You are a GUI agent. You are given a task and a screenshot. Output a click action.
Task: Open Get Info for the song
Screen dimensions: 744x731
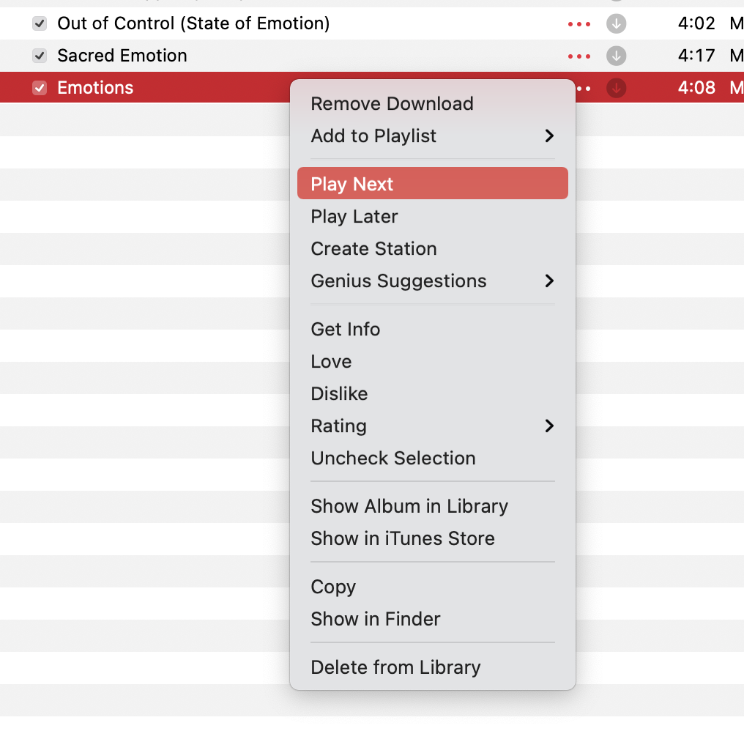coord(433,329)
